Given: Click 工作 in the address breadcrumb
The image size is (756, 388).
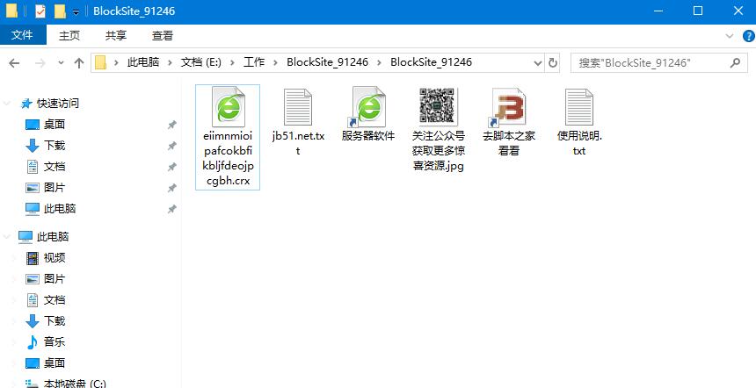Looking at the screenshot, I should 253,62.
